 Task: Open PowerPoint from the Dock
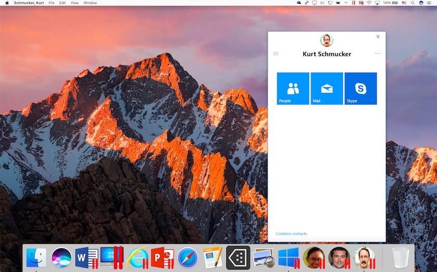162,258
